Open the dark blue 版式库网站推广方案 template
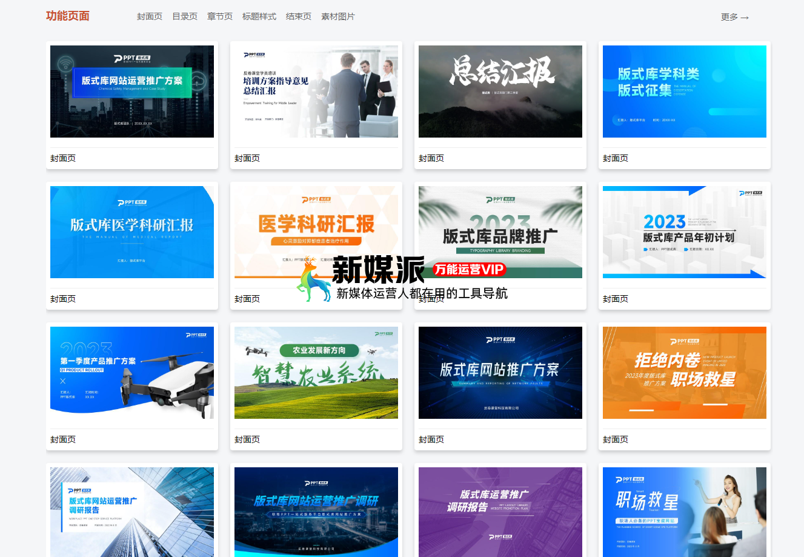Screen dimensions: 804x557 point(500,373)
